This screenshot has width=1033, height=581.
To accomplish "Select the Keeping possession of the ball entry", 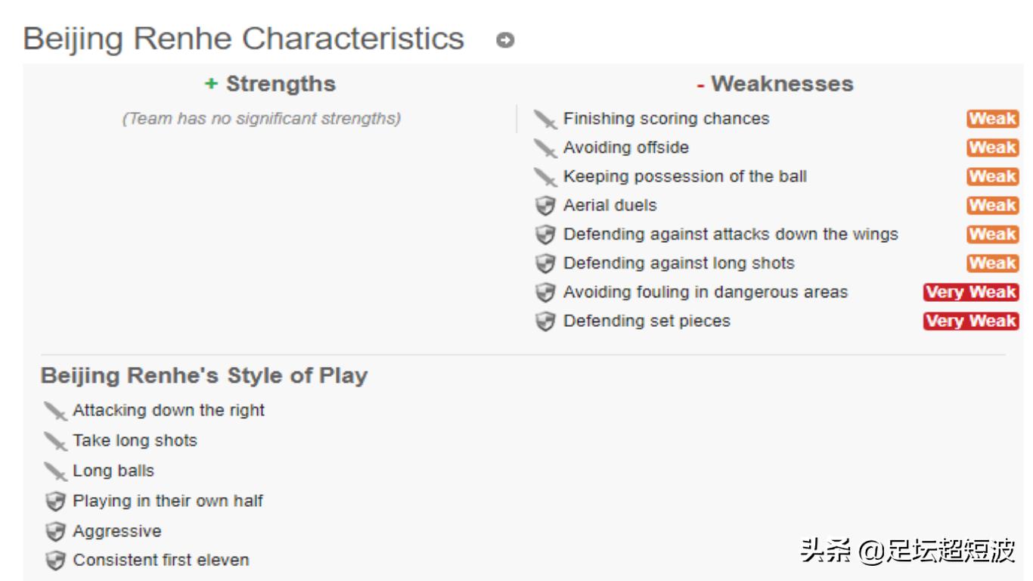I will coord(684,176).
